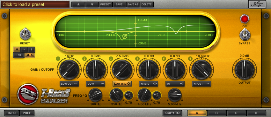The width and height of the screenshot is (271, 117).
Task: Click the band node circle on EQ curve
Action: point(125,36)
